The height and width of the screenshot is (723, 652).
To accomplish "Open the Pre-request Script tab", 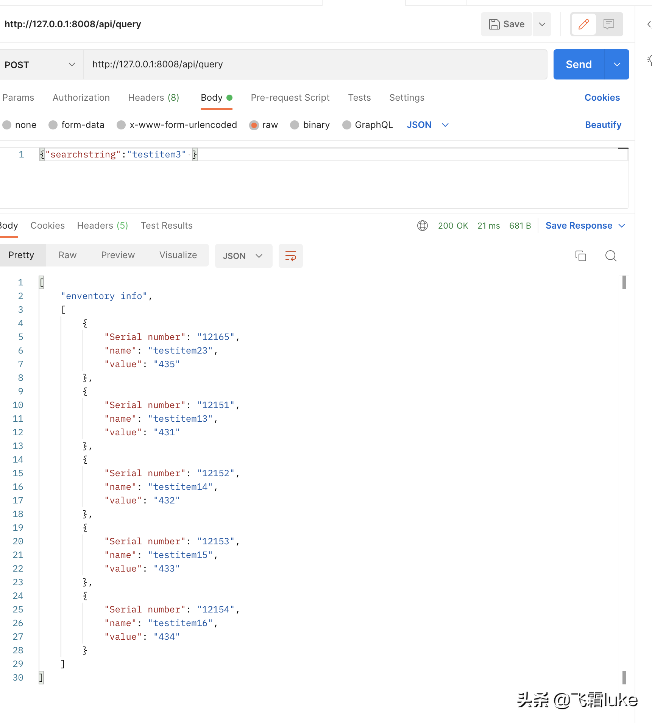I will [x=290, y=98].
